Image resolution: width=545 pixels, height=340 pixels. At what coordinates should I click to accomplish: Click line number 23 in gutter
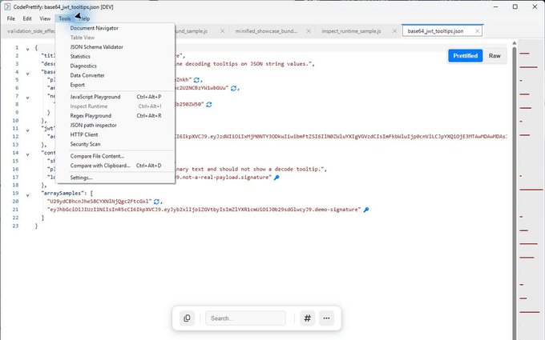15,226
